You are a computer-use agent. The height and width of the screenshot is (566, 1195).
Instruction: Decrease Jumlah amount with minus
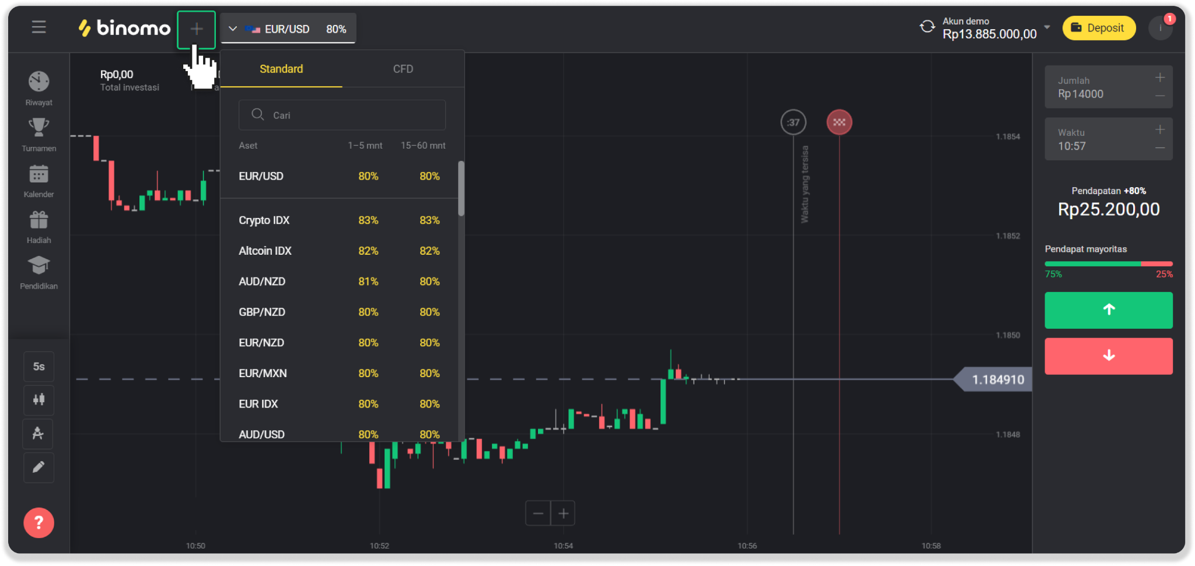point(1160,96)
